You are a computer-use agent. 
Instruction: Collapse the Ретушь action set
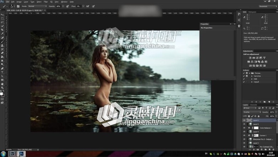(x=249, y=73)
